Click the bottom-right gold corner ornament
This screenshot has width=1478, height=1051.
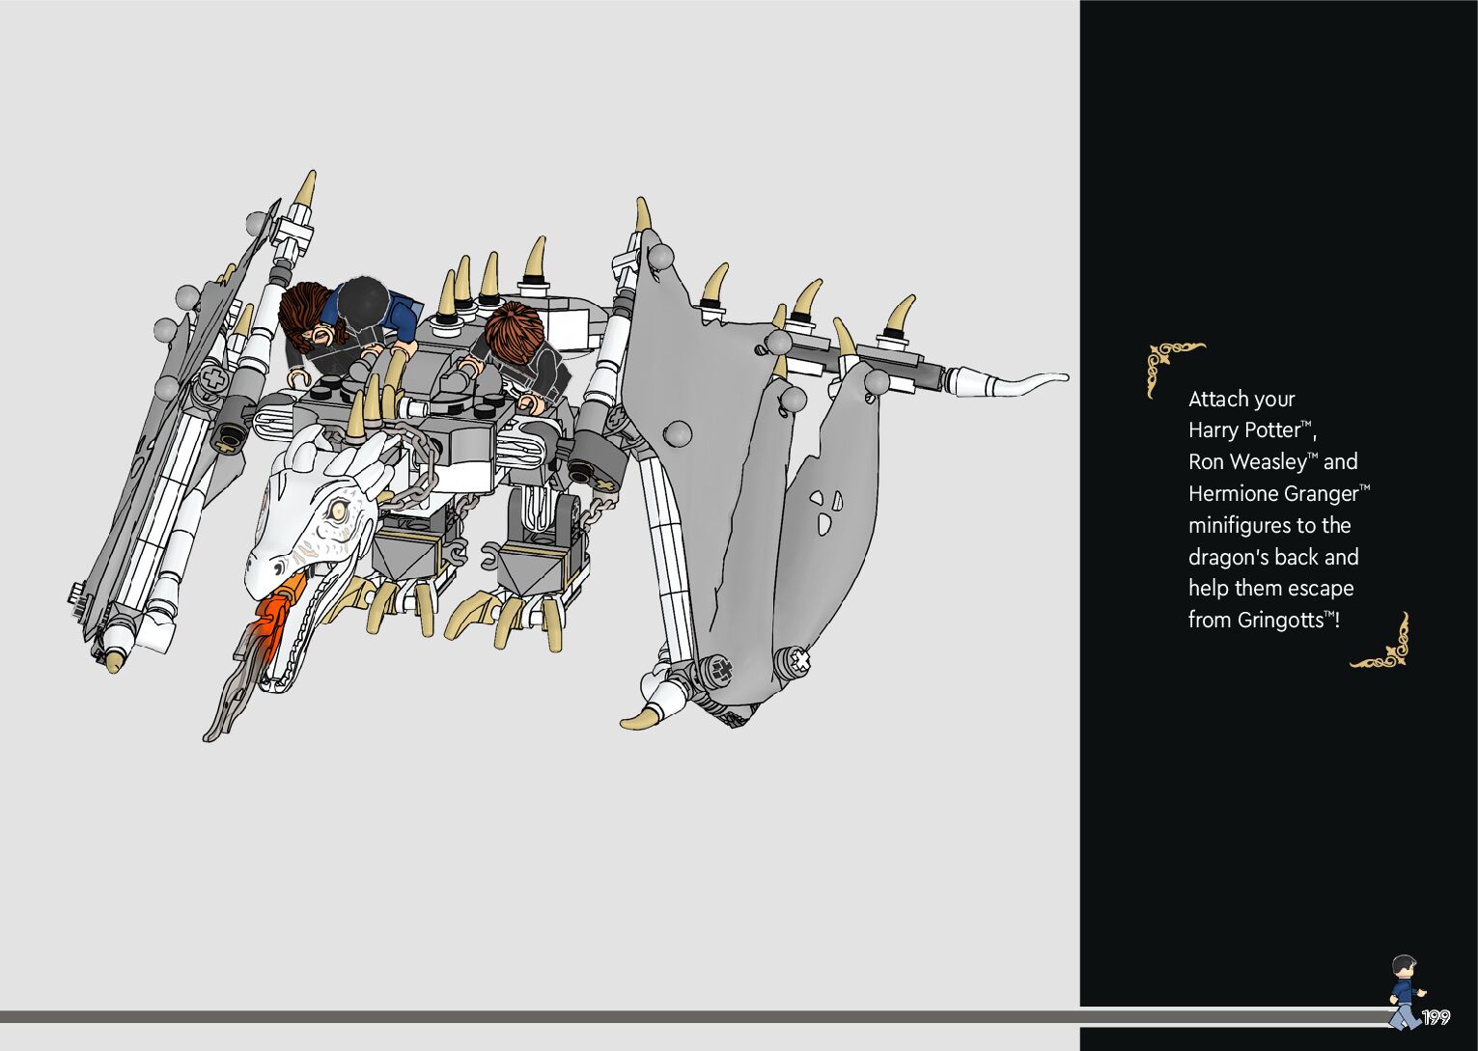pyautogui.click(x=1384, y=645)
